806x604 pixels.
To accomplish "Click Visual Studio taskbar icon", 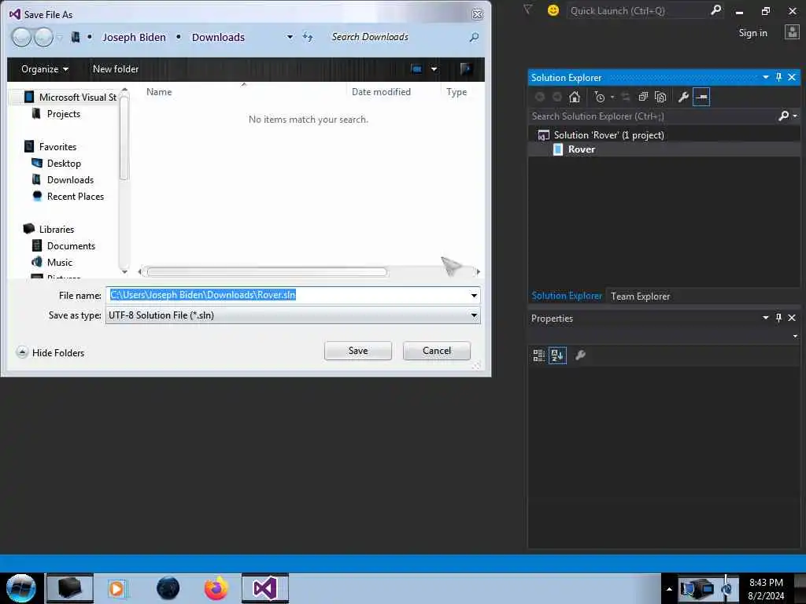I will 265,588.
